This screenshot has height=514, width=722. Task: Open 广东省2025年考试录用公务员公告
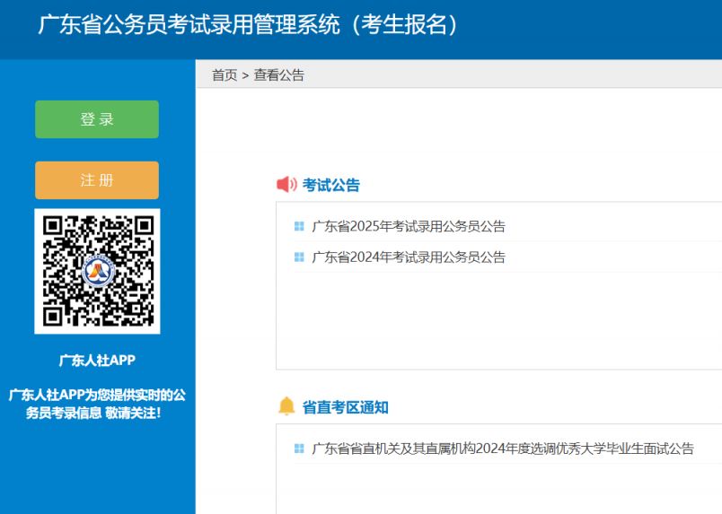pos(409,226)
